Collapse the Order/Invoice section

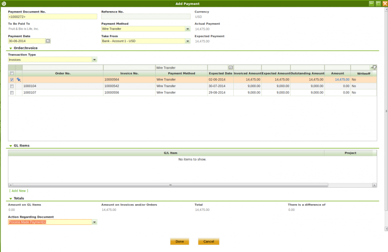[11, 48]
